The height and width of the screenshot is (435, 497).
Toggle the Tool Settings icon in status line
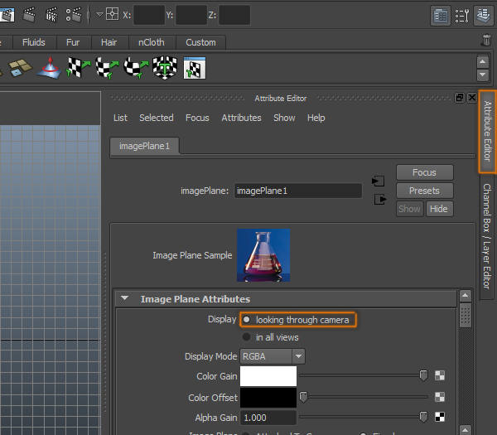(x=462, y=15)
